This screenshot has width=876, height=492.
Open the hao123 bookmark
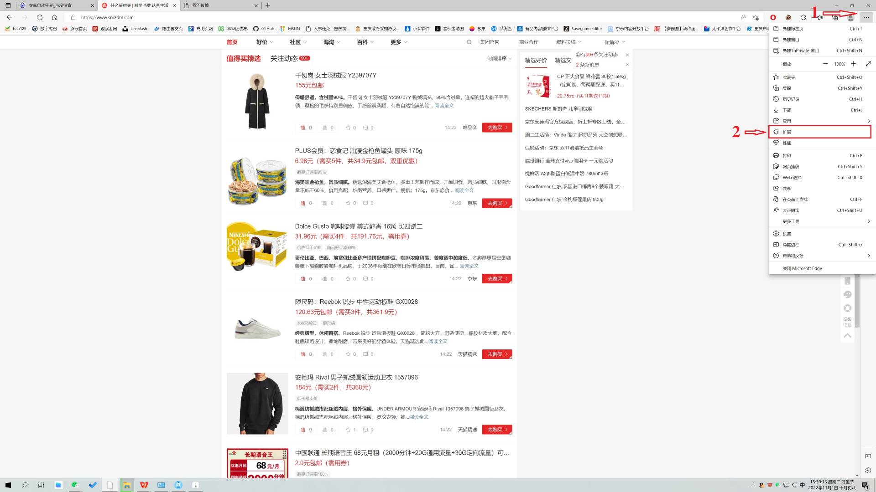[15, 29]
